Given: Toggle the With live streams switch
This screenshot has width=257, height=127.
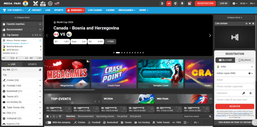Looking at the screenshot, I should [48, 122].
